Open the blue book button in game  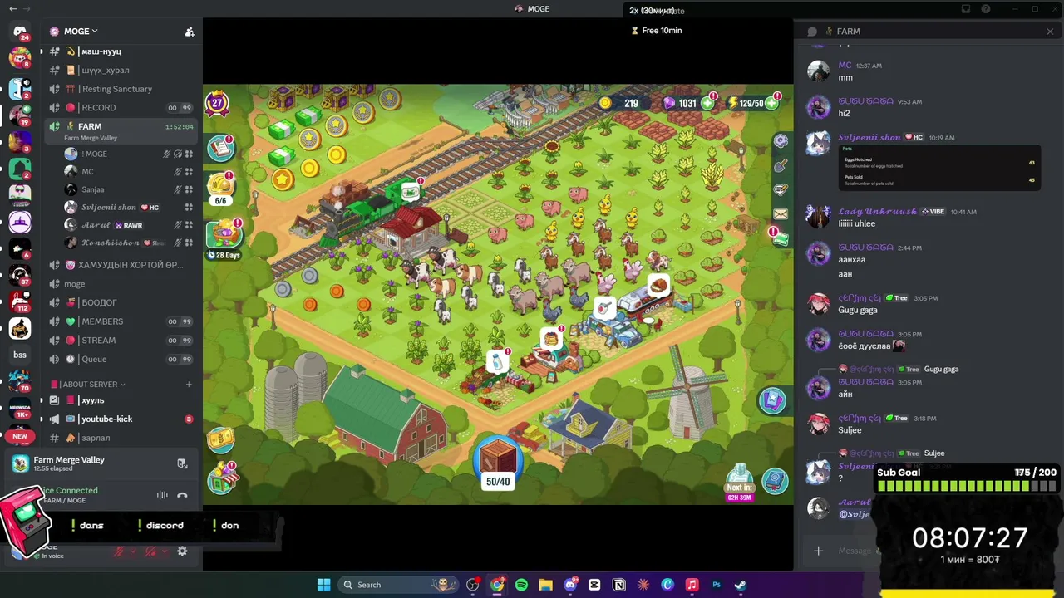click(776, 481)
